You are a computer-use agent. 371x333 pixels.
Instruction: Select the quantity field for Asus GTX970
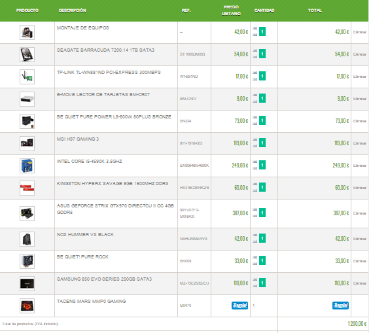(262, 213)
